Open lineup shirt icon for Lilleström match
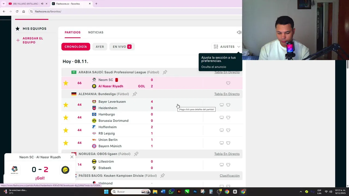Viewport: 349px width, 196px height. pyautogui.click(x=228, y=165)
